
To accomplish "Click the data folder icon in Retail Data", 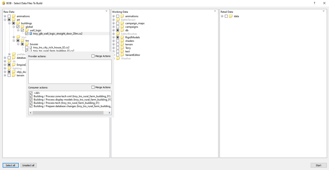I will (x=231, y=16).
